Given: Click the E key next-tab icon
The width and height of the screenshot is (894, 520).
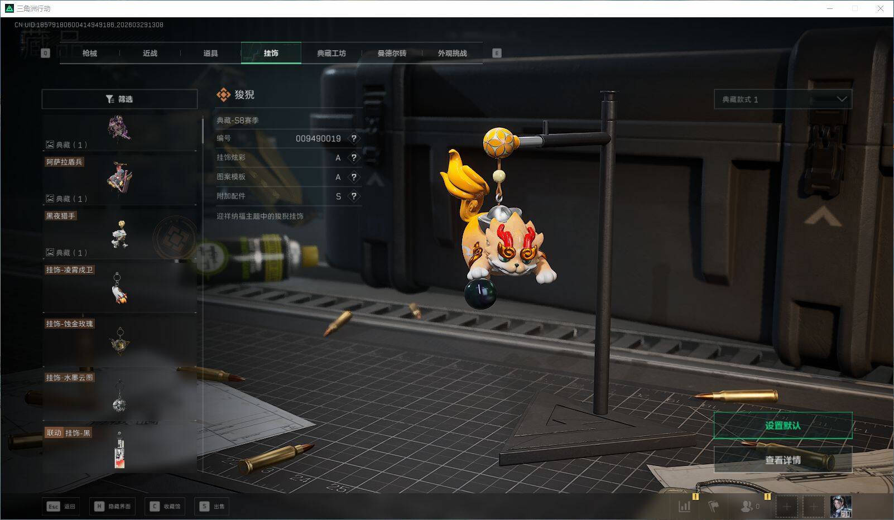Looking at the screenshot, I should (497, 53).
